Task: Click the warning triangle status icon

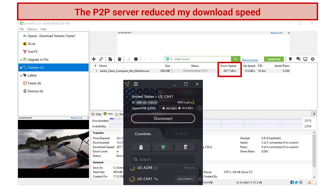Action: coord(309,182)
